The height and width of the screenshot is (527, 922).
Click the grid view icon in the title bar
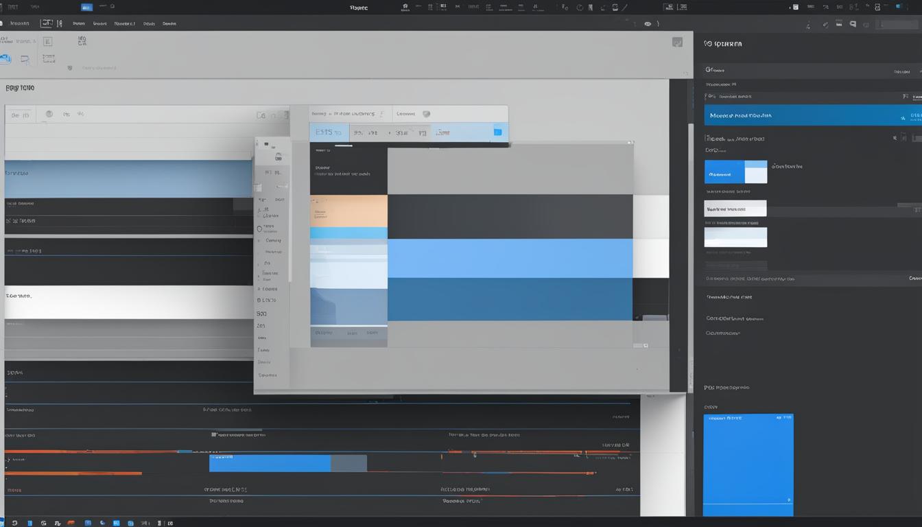(x=430, y=6)
